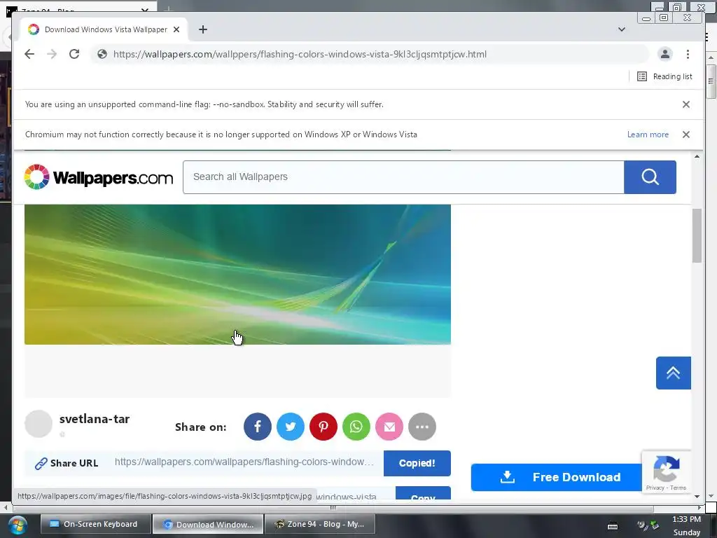Click the horizontal scrollbar at window bottom
The height and width of the screenshot is (538, 717).
point(333,507)
